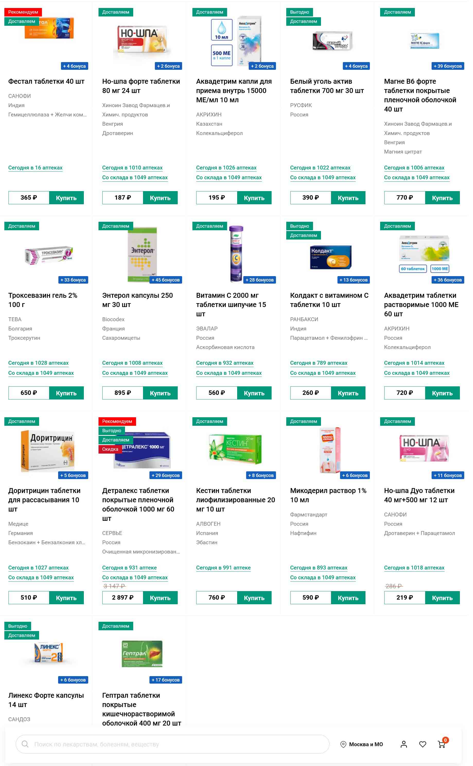Image resolution: width=473 pixels, height=766 pixels.
Task: Buy Фестал tablets for 365 ₽
Action: coord(66,198)
